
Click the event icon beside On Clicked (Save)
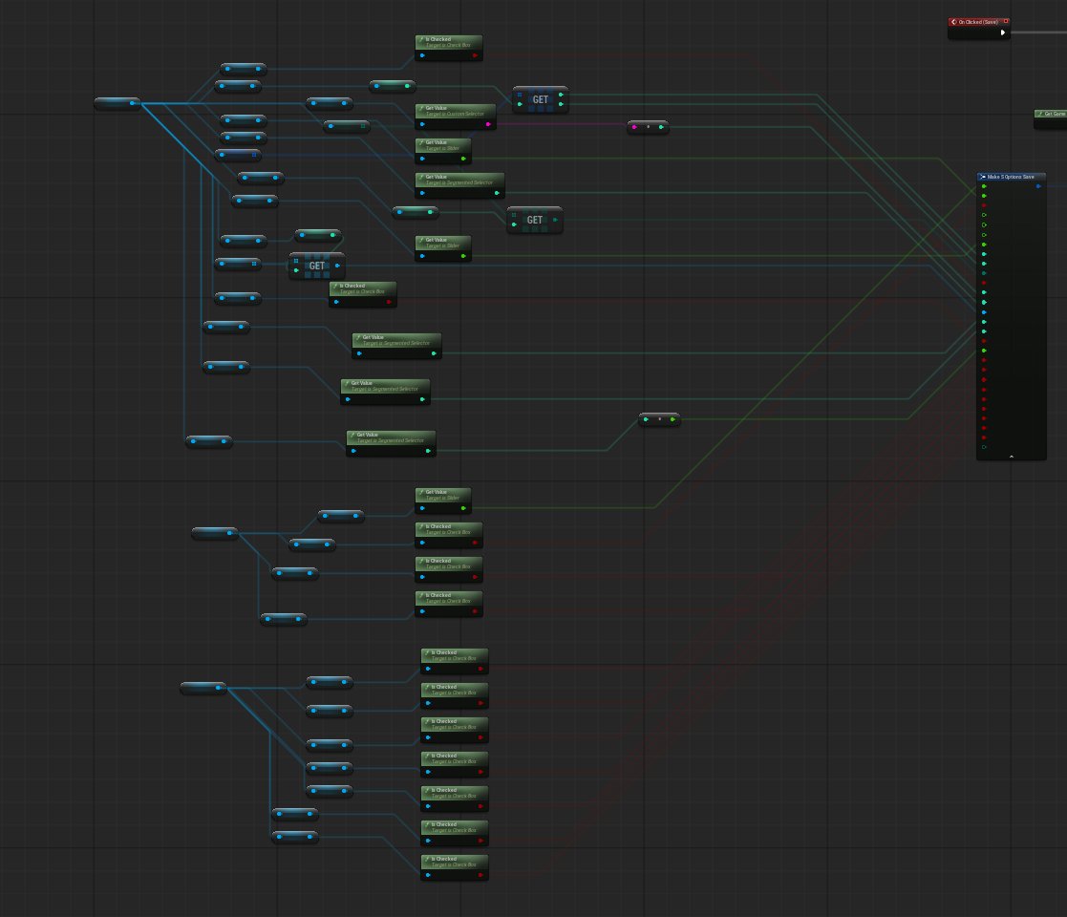tap(953, 22)
